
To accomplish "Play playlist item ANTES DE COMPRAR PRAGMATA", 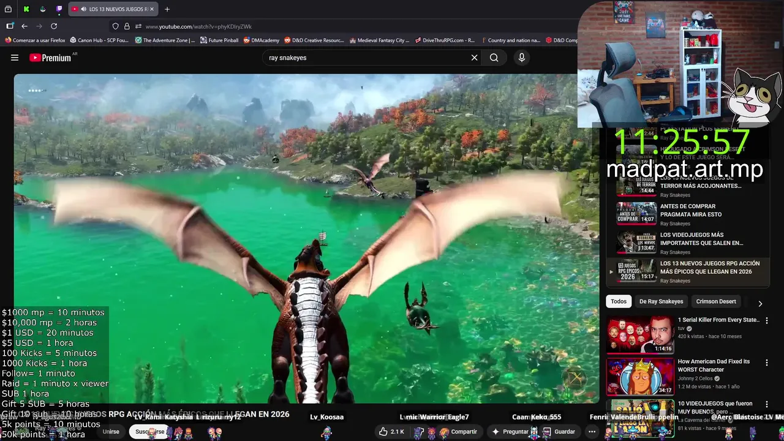I will coord(688,214).
